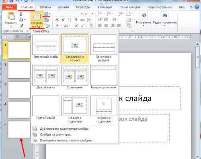
Task: Open the Создать слайд dropdown label
Action: [37, 25]
